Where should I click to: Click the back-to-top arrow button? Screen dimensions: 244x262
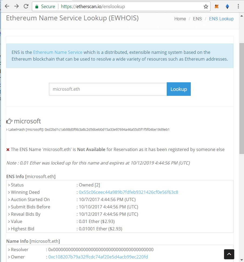229,254
